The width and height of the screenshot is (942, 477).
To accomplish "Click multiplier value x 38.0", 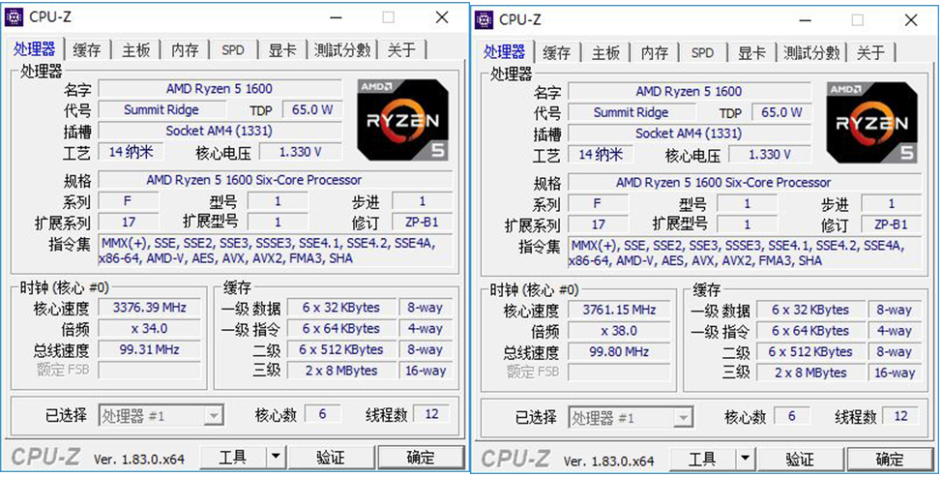I will pyautogui.click(x=619, y=331).
